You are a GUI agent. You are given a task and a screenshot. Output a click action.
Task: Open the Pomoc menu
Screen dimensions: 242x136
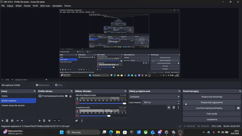(67, 6)
